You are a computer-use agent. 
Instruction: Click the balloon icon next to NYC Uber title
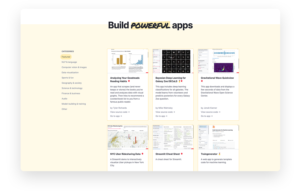tap(142, 154)
